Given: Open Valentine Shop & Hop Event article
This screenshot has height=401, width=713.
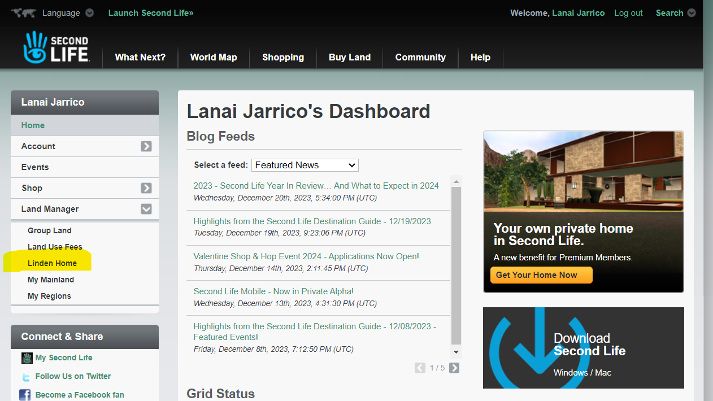Looking at the screenshot, I should pos(306,256).
